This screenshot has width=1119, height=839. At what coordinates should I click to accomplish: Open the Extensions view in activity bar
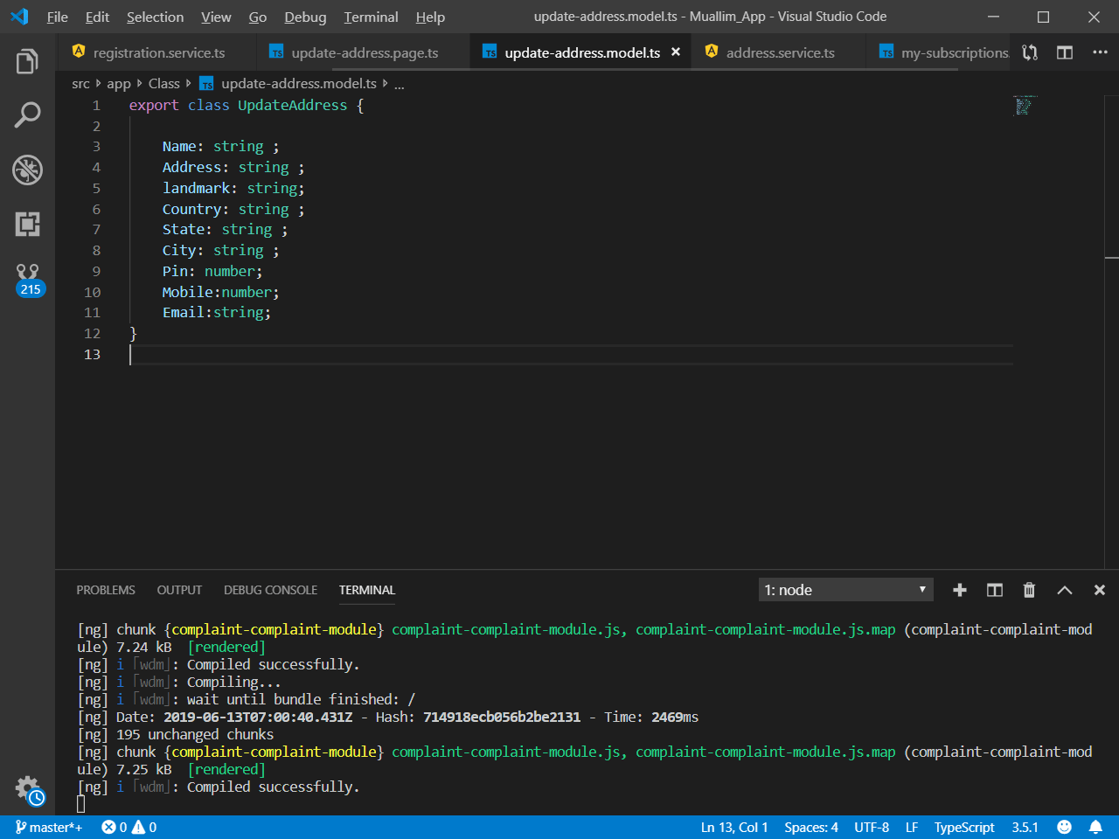tap(27, 224)
